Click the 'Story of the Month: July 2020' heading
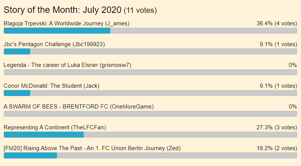301x166 pixels. 63,10
